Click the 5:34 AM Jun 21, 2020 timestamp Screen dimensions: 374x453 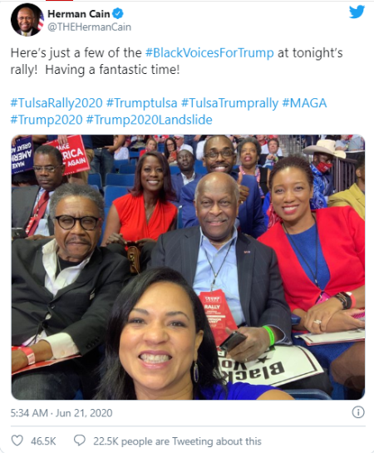click(x=62, y=413)
